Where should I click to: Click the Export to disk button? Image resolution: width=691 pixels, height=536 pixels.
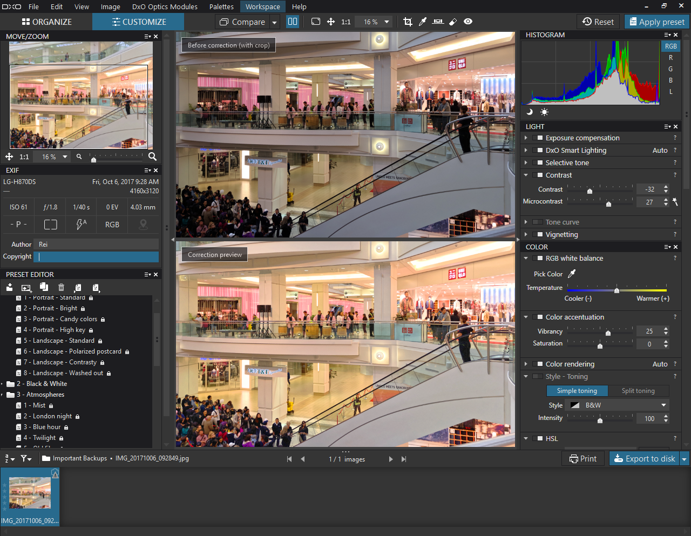point(645,459)
